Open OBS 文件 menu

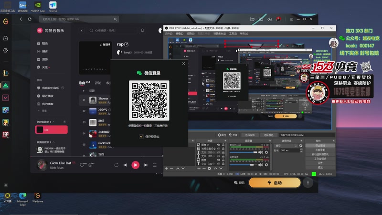coord(169,33)
